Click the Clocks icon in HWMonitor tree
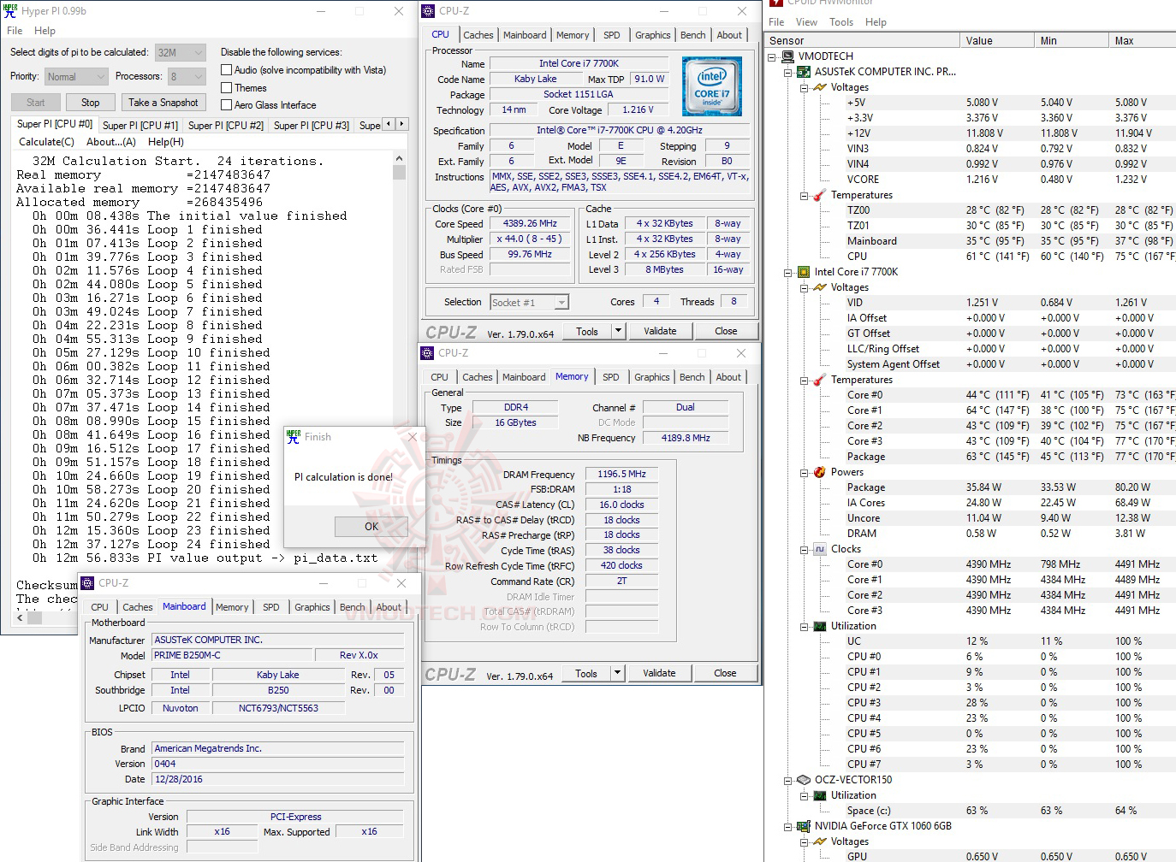The height and width of the screenshot is (862, 1176). point(820,549)
